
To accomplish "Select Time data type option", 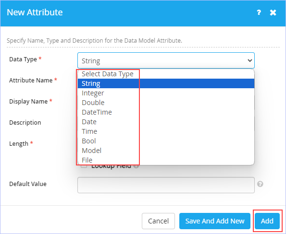I will [x=166, y=131].
